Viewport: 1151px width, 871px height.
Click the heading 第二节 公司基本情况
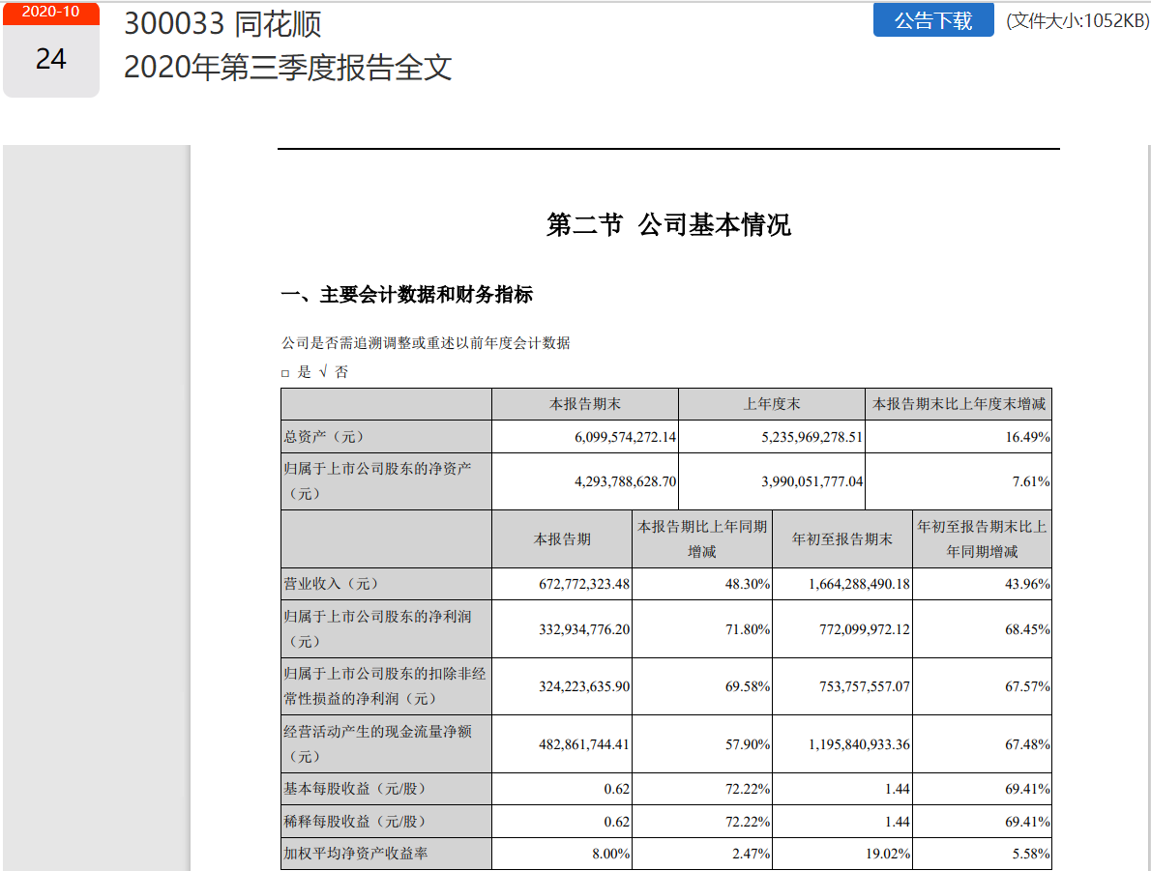668,224
